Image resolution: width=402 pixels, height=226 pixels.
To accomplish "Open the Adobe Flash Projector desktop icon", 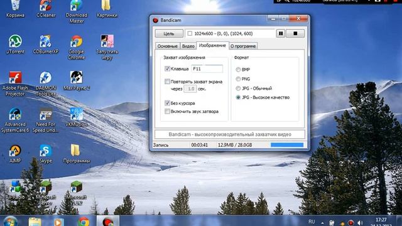I will point(15,83).
